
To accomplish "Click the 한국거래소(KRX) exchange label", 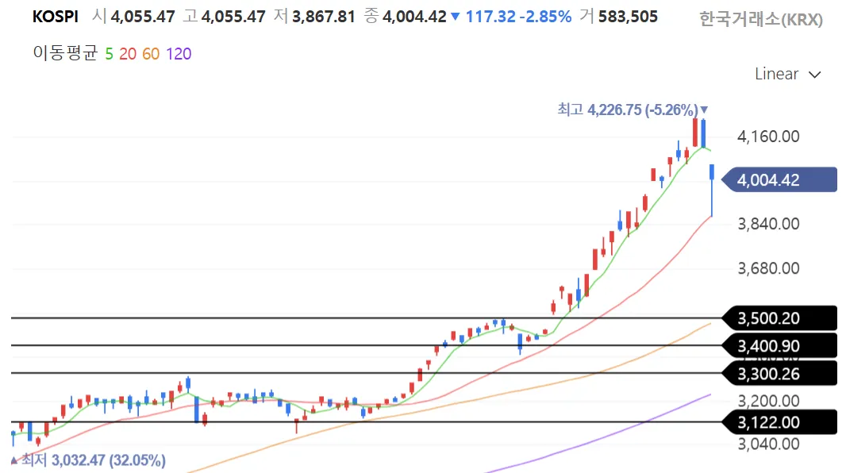I will [x=760, y=20].
